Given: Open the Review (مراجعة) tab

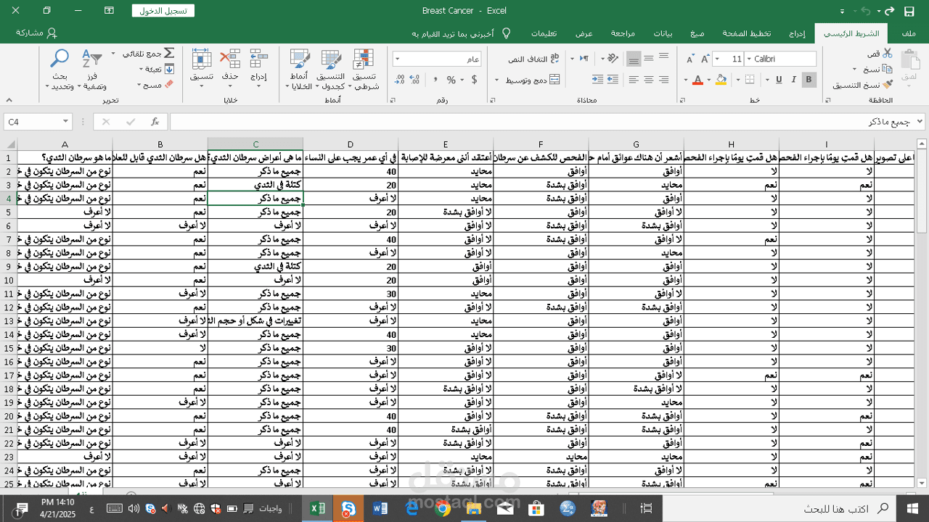Looking at the screenshot, I should pos(623,33).
